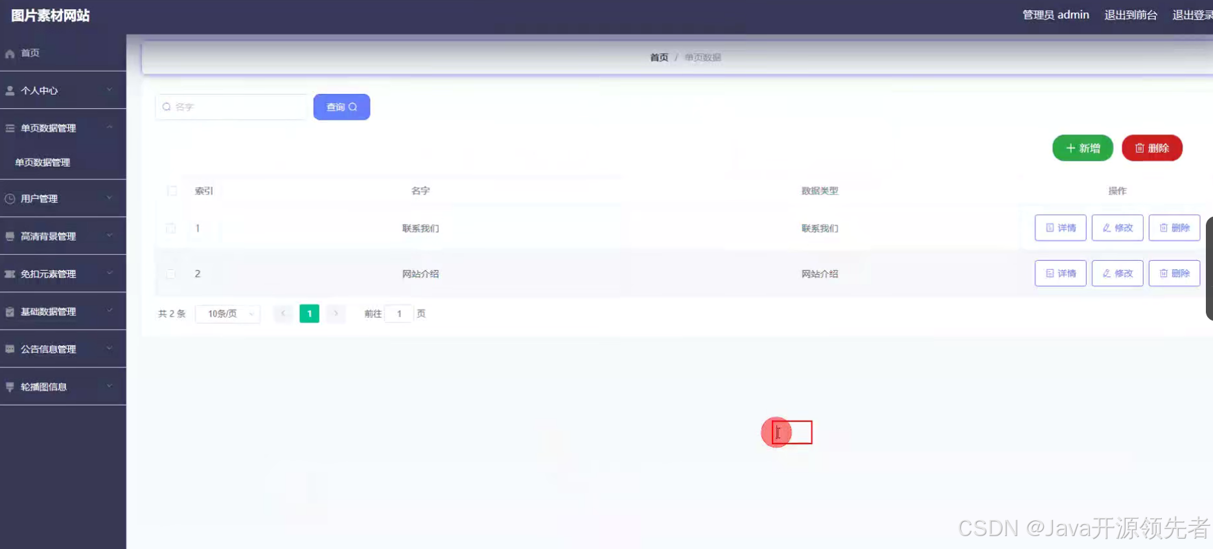Click the red 删除 batch delete button

(x=1152, y=148)
